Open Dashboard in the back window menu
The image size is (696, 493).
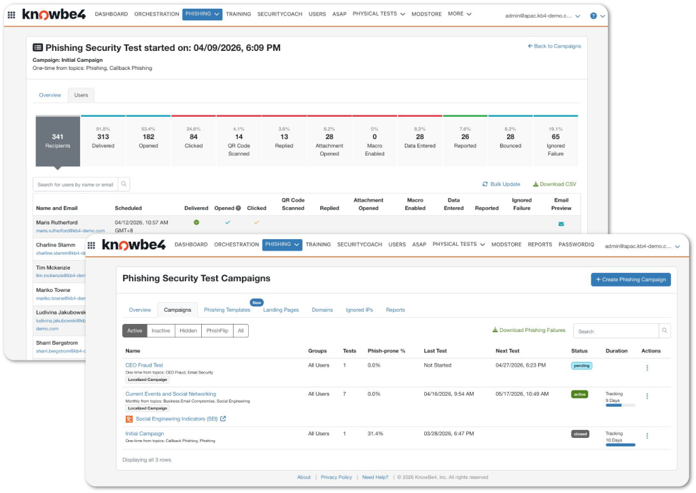point(111,14)
